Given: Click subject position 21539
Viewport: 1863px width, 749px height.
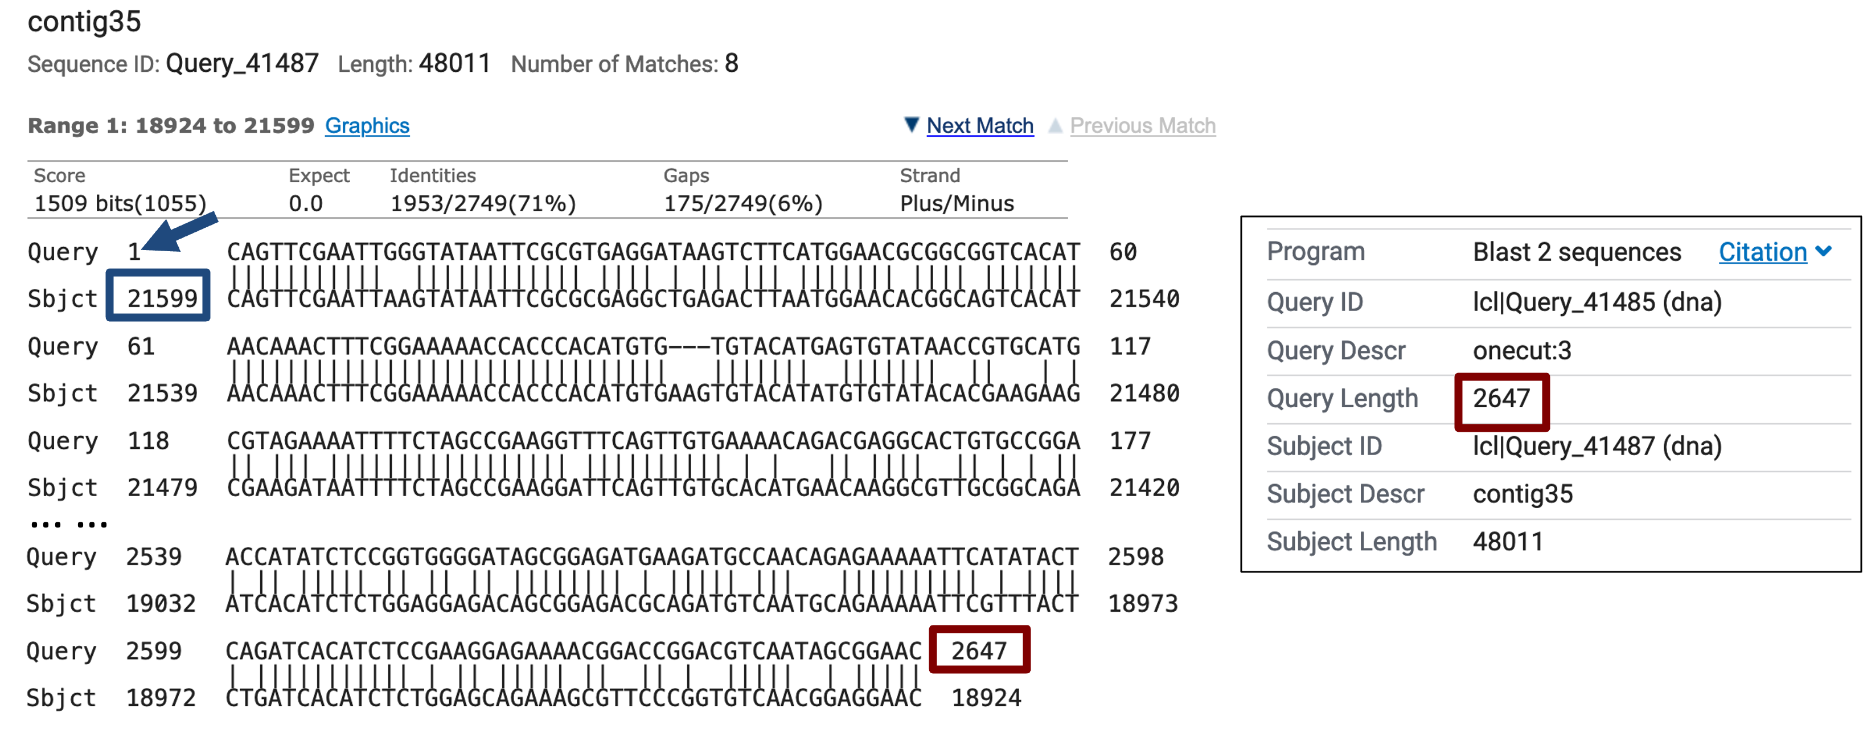Looking at the screenshot, I should click(162, 393).
